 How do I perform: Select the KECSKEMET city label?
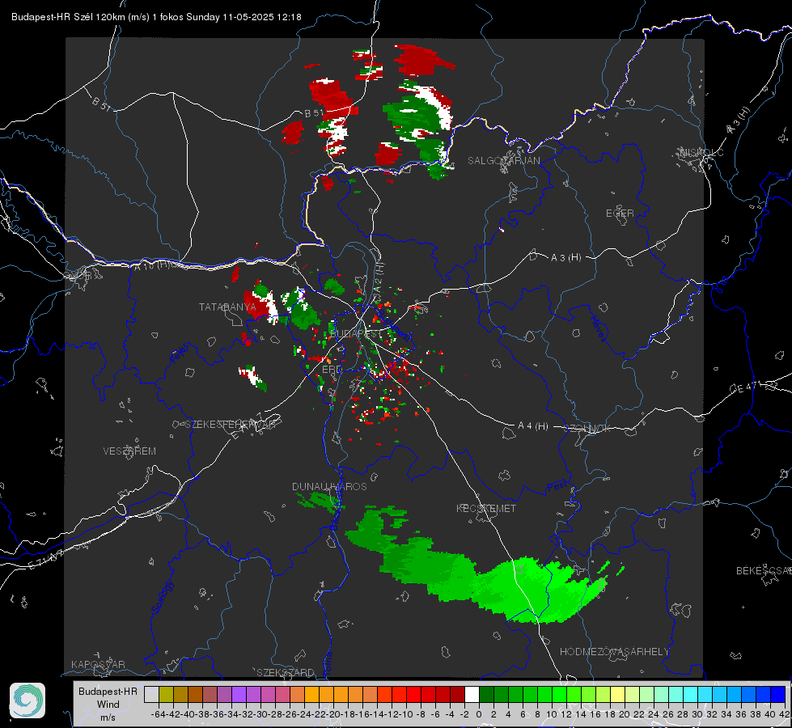[x=486, y=509]
